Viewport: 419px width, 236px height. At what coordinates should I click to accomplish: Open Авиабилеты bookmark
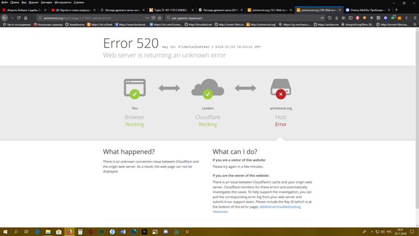coord(75,24)
